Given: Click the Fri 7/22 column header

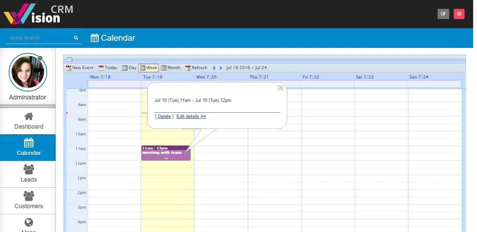Looking at the screenshot, I should [311, 77].
